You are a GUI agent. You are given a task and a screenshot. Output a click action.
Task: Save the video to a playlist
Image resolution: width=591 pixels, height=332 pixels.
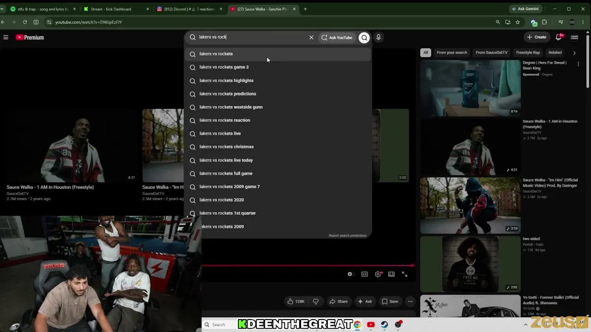coord(390,302)
